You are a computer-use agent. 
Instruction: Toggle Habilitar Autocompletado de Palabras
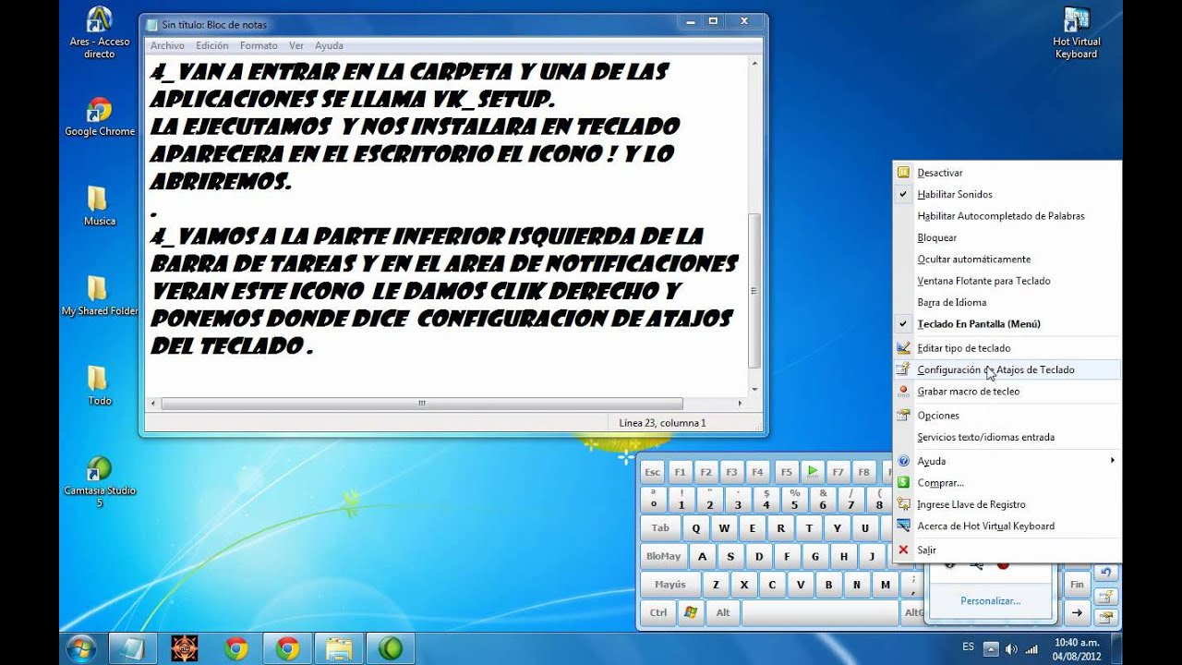pyautogui.click(x=1007, y=216)
